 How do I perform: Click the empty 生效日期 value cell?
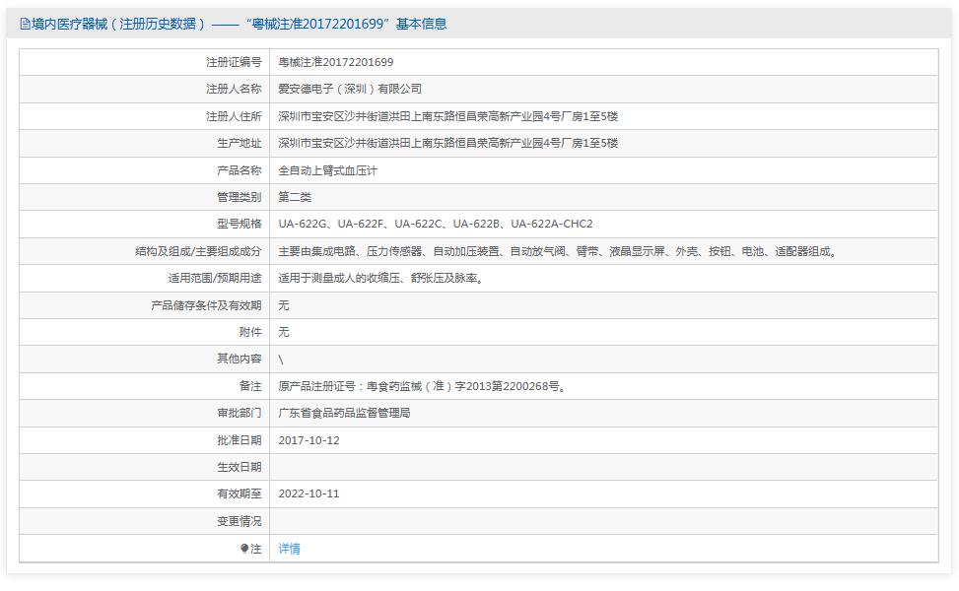(493, 467)
